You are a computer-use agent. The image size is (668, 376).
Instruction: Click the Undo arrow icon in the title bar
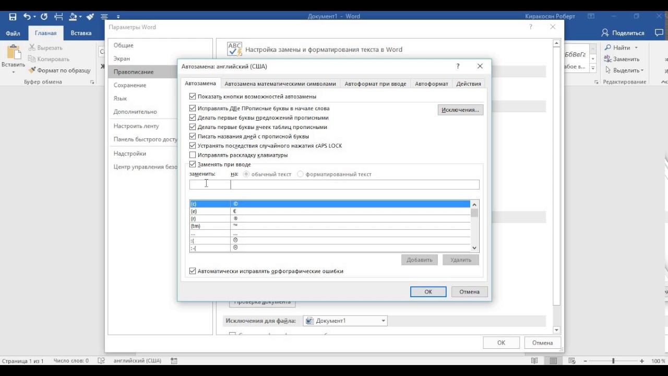click(x=27, y=17)
